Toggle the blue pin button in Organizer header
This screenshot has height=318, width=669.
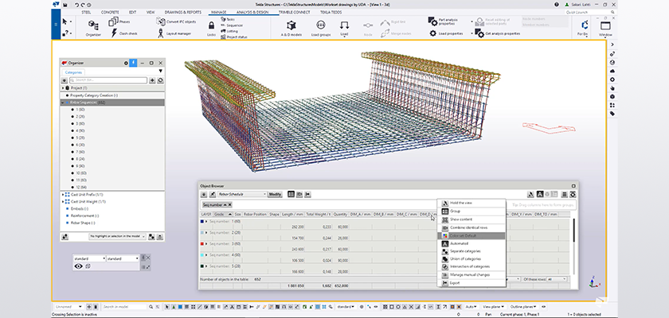pyautogui.click(x=133, y=63)
